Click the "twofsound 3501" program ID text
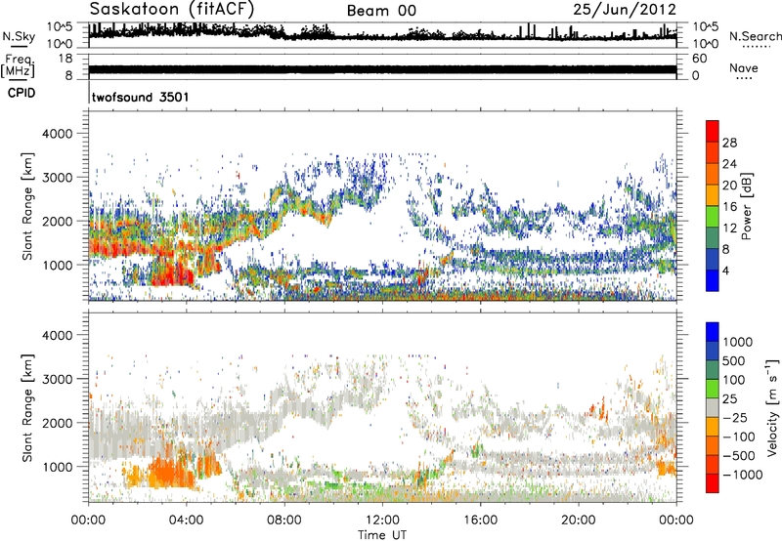782x541 pixels. coord(140,97)
